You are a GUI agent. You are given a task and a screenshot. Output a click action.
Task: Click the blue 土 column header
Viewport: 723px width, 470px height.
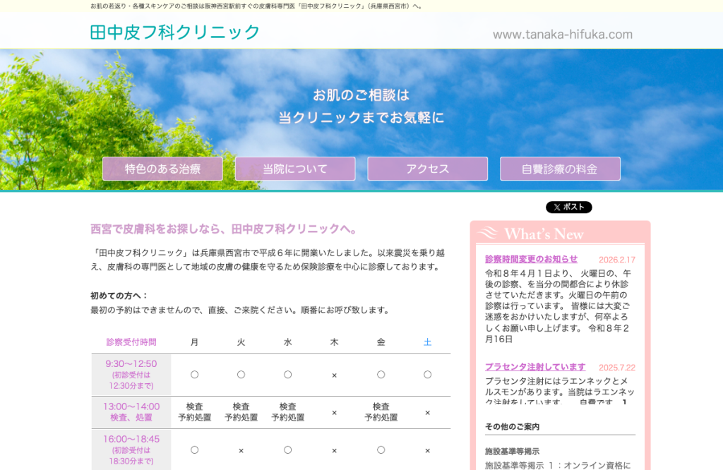427,342
